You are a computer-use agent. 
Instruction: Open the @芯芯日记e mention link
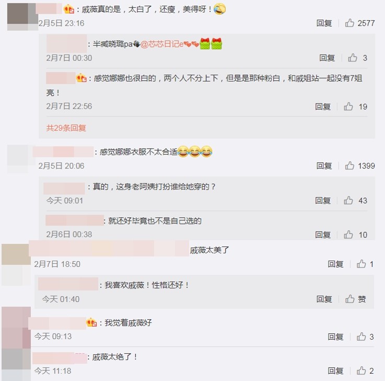[162, 44]
